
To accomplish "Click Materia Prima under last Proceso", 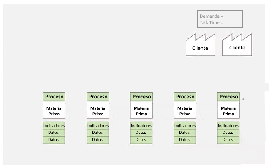I will (228, 111).
